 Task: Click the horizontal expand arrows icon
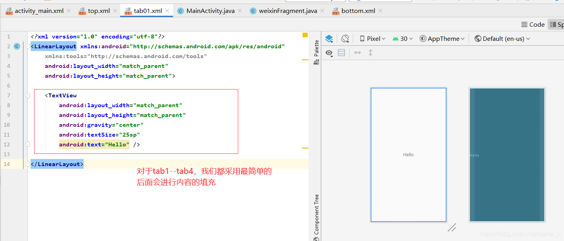click(x=358, y=53)
